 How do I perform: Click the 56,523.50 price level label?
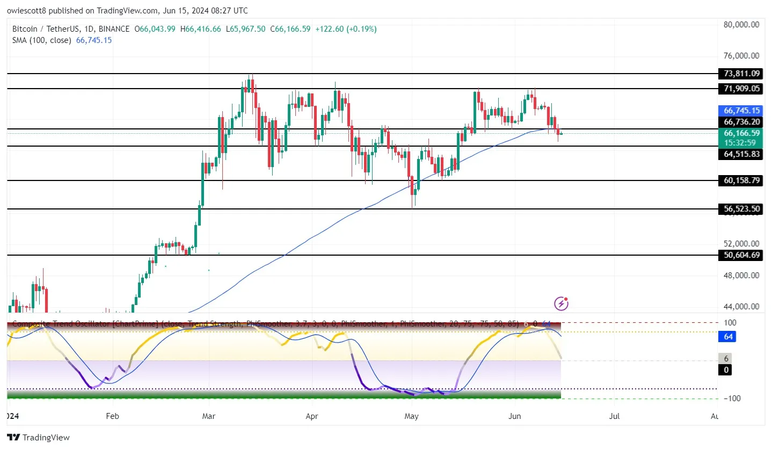pos(741,209)
